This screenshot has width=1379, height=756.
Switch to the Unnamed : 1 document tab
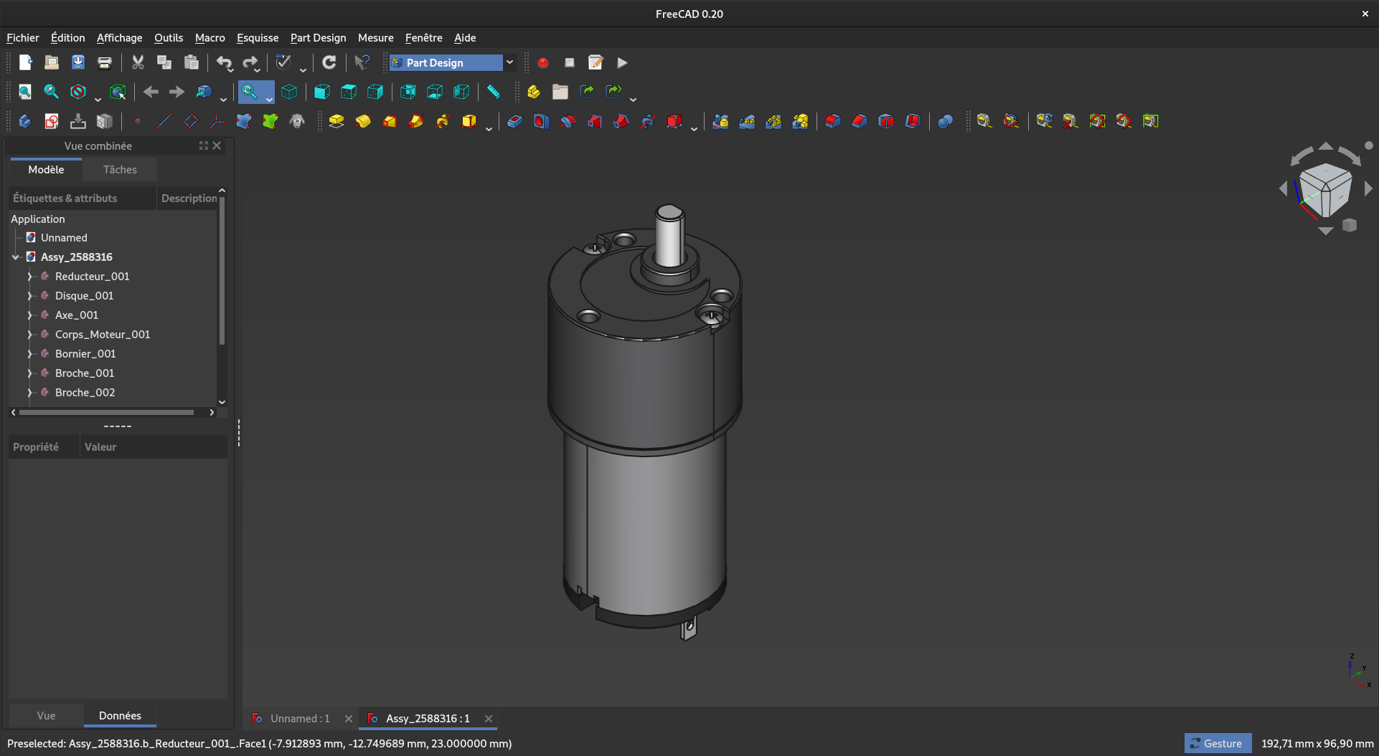300,719
